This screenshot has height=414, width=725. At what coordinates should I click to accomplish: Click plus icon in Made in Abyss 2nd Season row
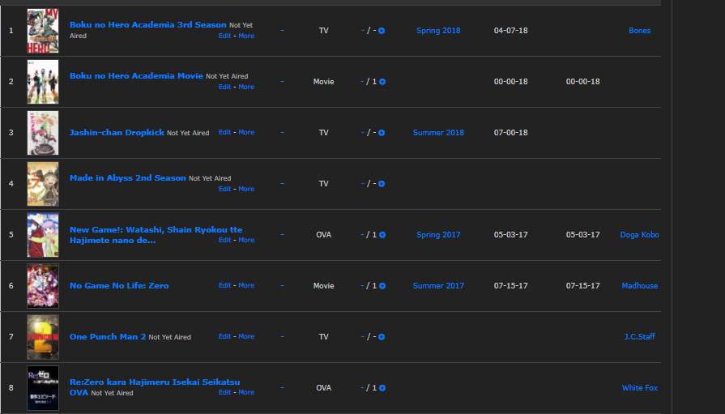pyautogui.click(x=382, y=184)
